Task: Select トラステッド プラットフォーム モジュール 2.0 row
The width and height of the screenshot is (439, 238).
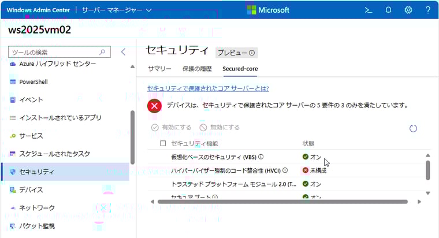Action: pos(285,184)
